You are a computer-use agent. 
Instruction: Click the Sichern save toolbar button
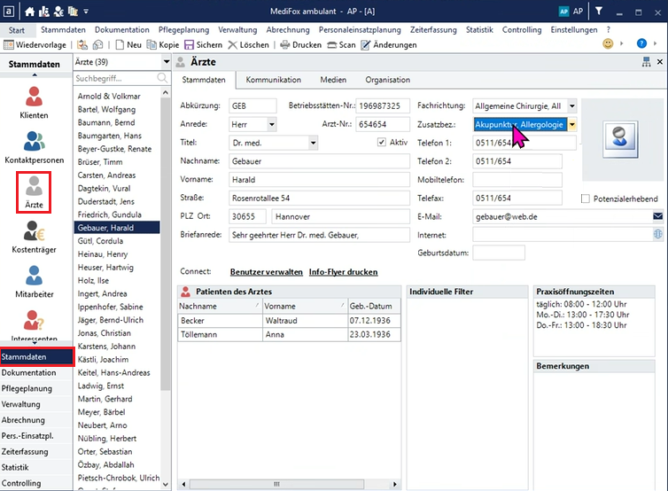click(203, 44)
